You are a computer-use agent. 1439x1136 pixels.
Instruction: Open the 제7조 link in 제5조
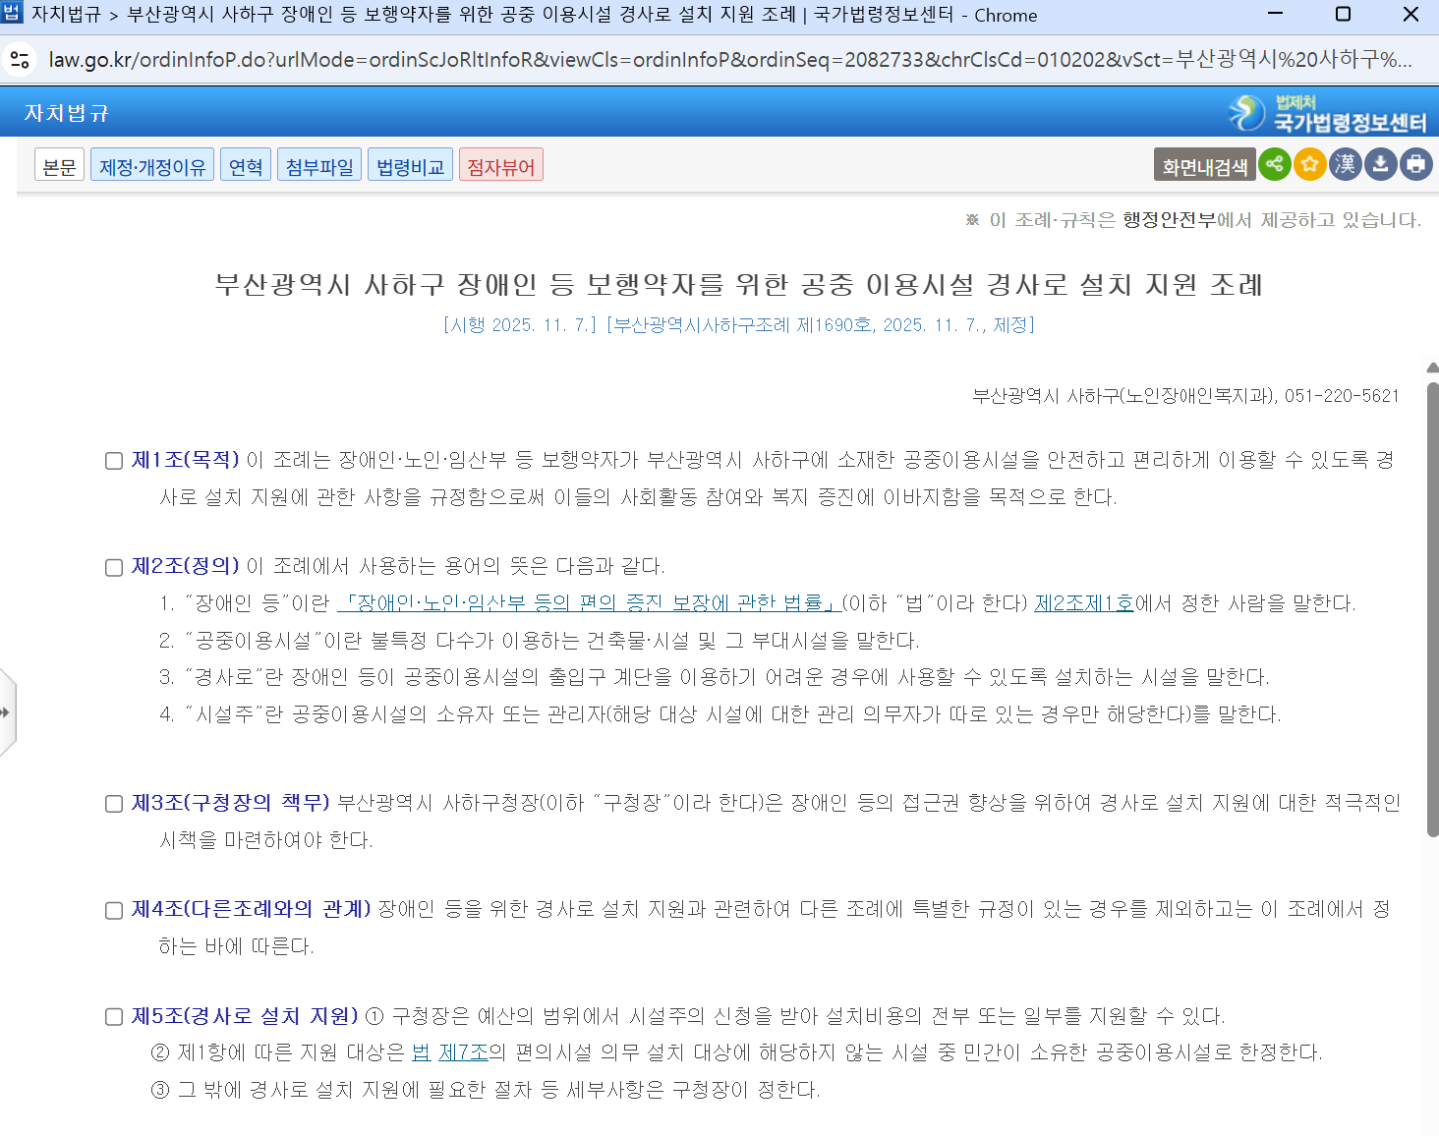[463, 1052]
